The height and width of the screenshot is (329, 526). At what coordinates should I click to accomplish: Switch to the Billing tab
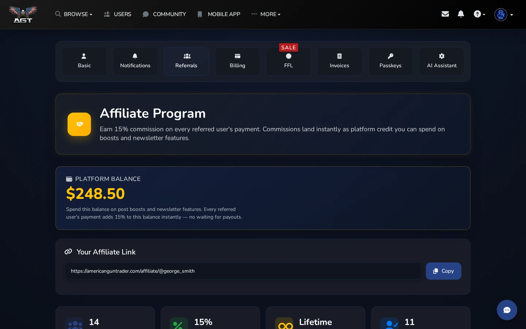click(x=237, y=61)
